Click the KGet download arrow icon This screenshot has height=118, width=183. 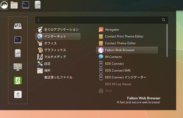pyautogui.click(x=101, y=91)
